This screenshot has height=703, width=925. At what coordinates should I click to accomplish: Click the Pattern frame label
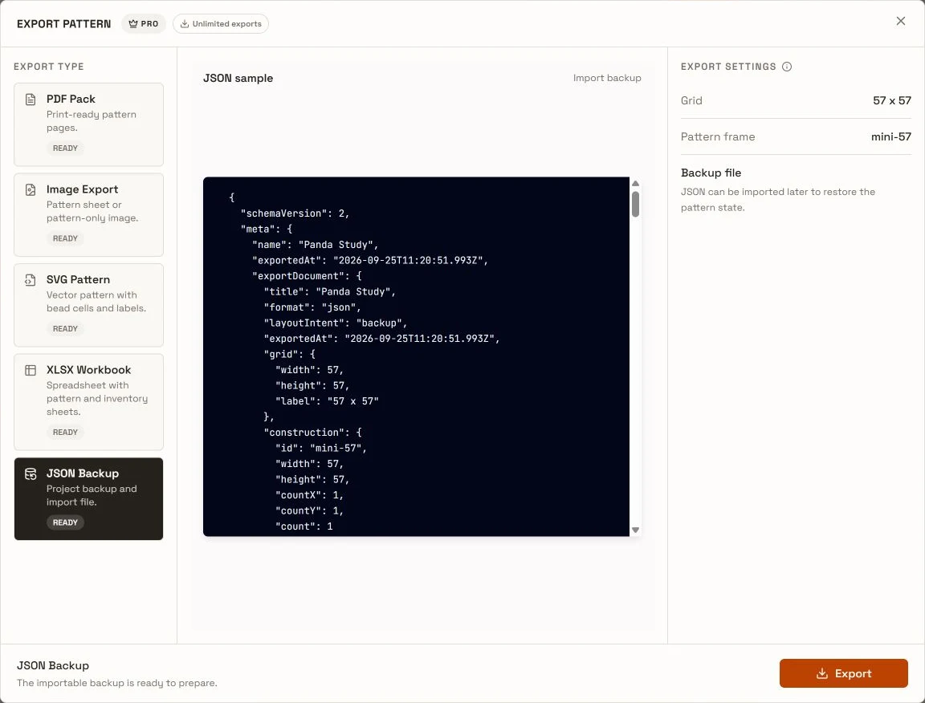(717, 136)
